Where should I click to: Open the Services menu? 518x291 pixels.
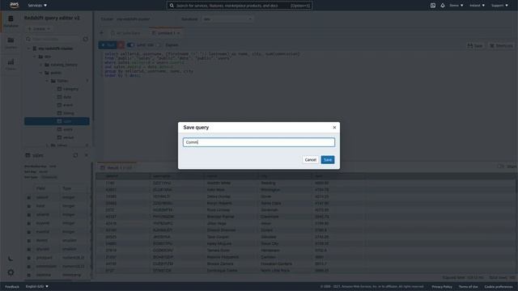[x=37, y=6]
